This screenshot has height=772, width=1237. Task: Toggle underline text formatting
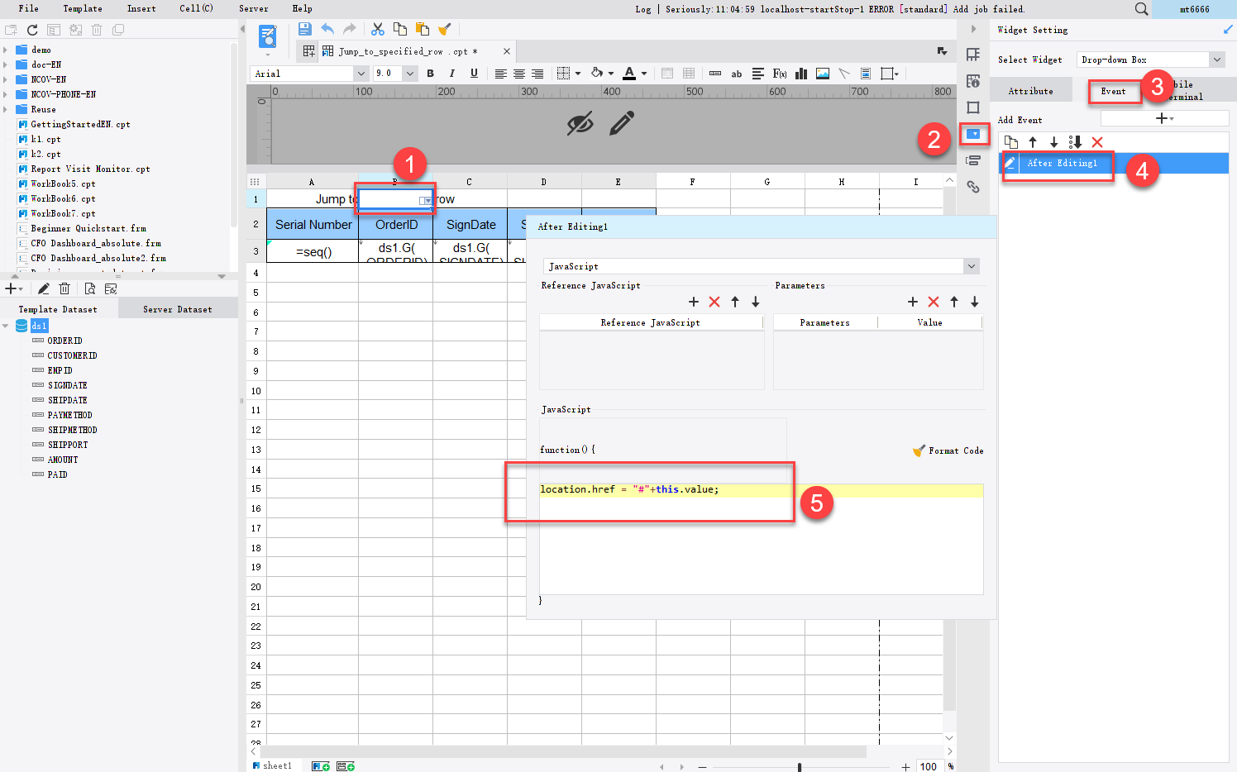coord(474,74)
